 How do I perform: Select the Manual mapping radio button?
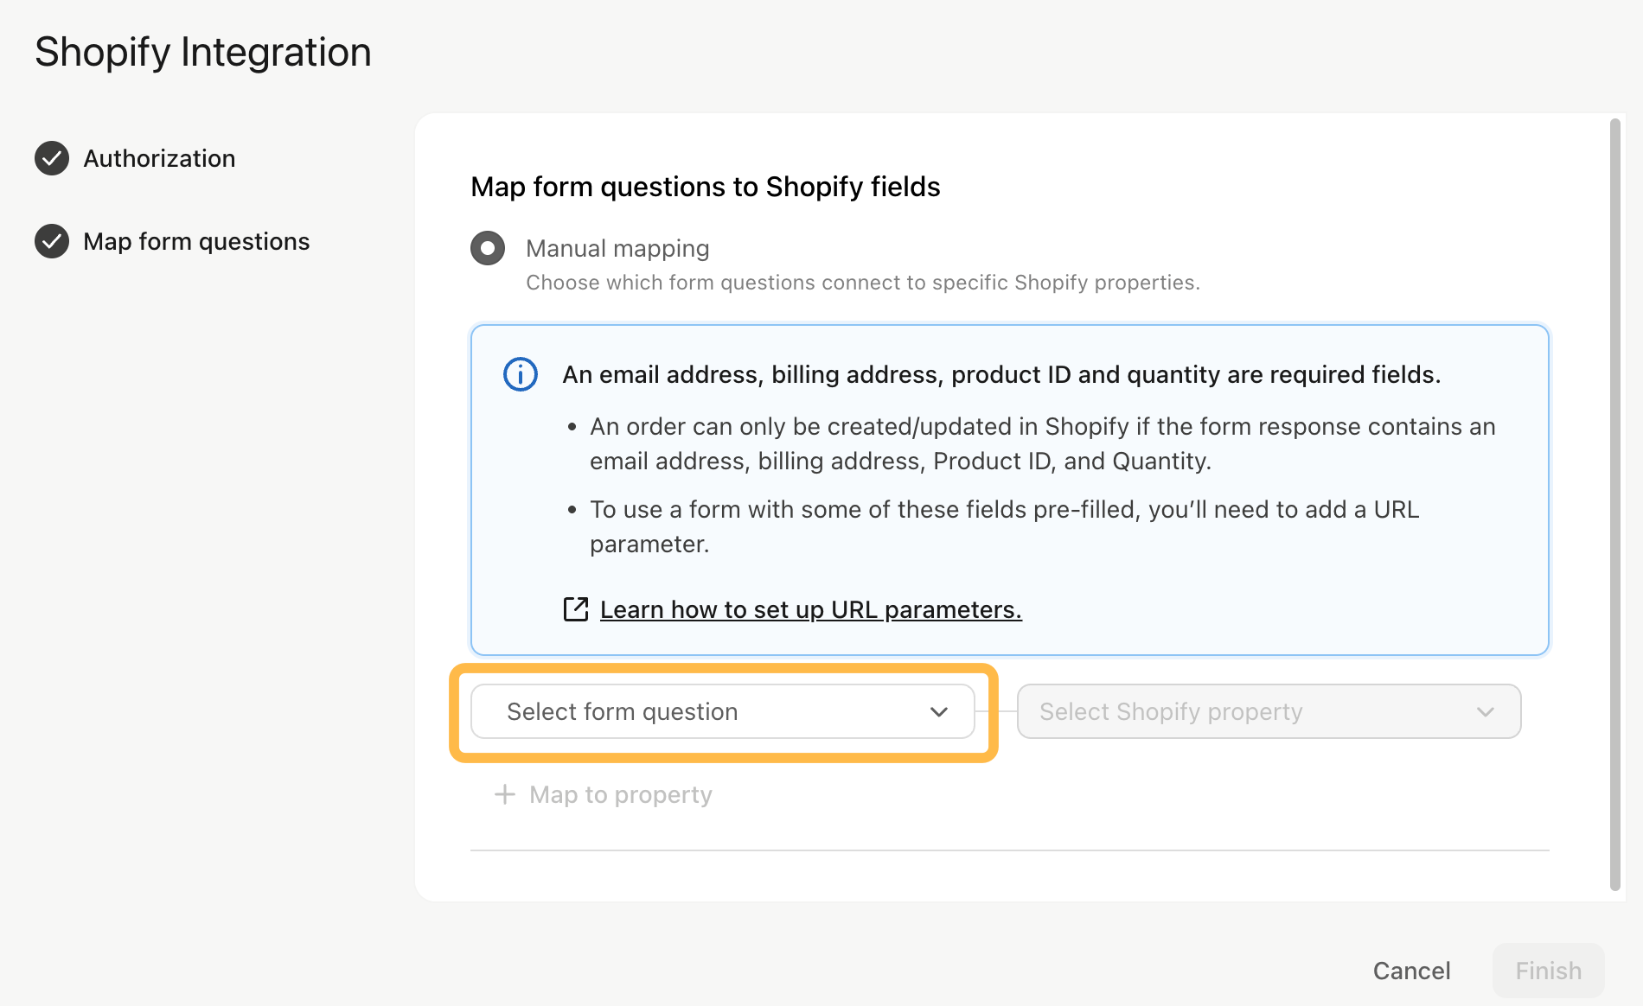pos(488,248)
